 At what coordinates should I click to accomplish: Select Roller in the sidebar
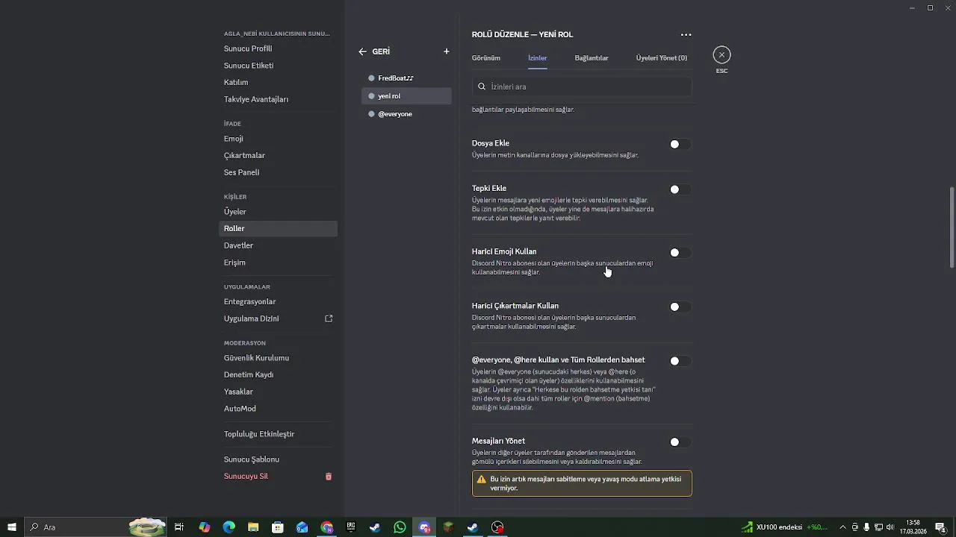278,229
